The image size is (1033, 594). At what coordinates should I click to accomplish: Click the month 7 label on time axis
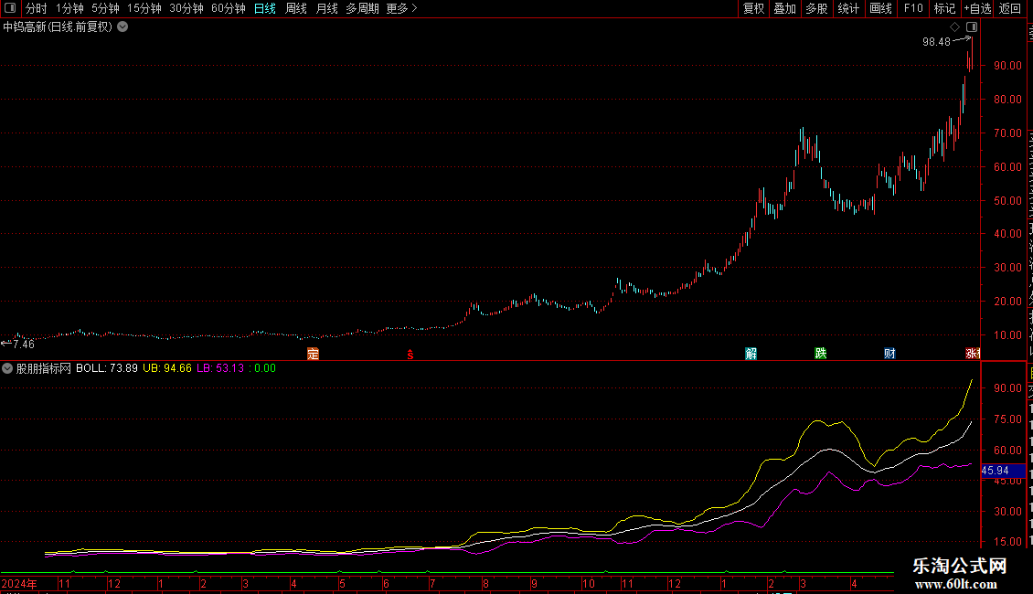(432, 584)
